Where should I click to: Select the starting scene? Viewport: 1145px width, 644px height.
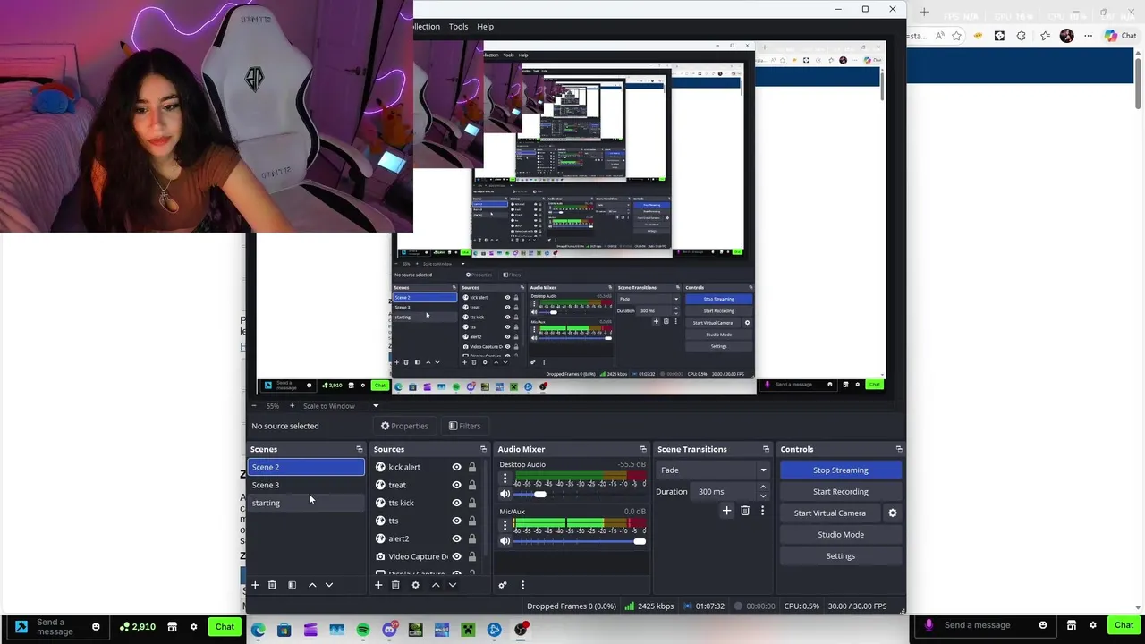click(x=306, y=503)
